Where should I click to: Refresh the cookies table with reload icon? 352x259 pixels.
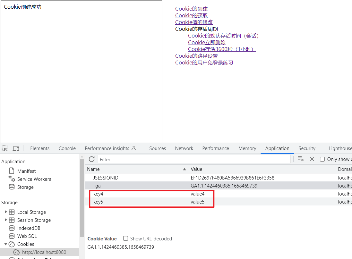pyautogui.click(x=92, y=159)
